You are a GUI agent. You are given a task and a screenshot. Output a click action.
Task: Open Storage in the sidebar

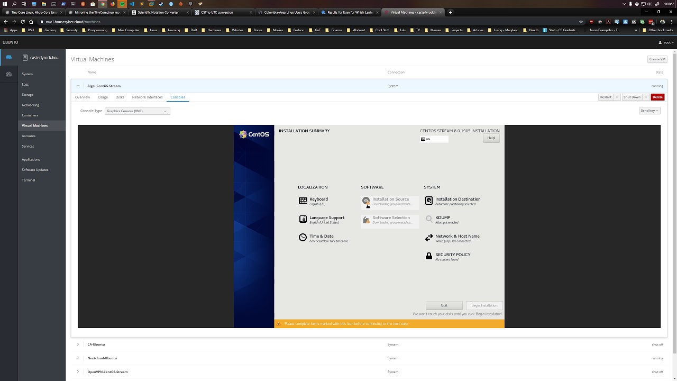[28, 95]
